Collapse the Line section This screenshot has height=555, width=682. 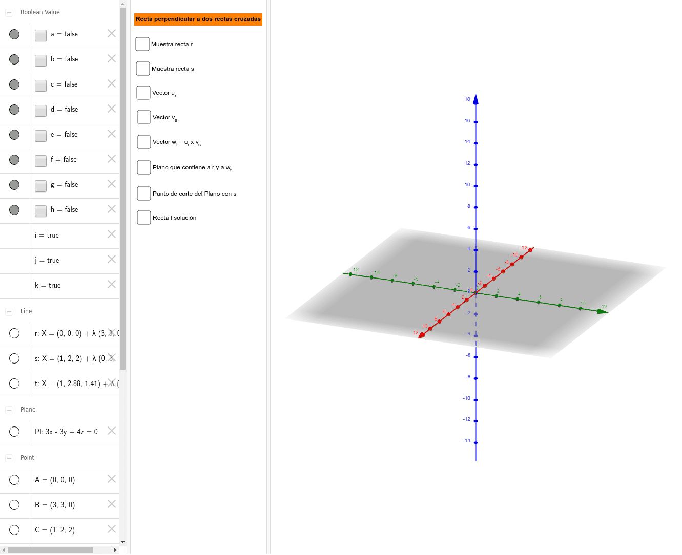click(x=8, y=311)
